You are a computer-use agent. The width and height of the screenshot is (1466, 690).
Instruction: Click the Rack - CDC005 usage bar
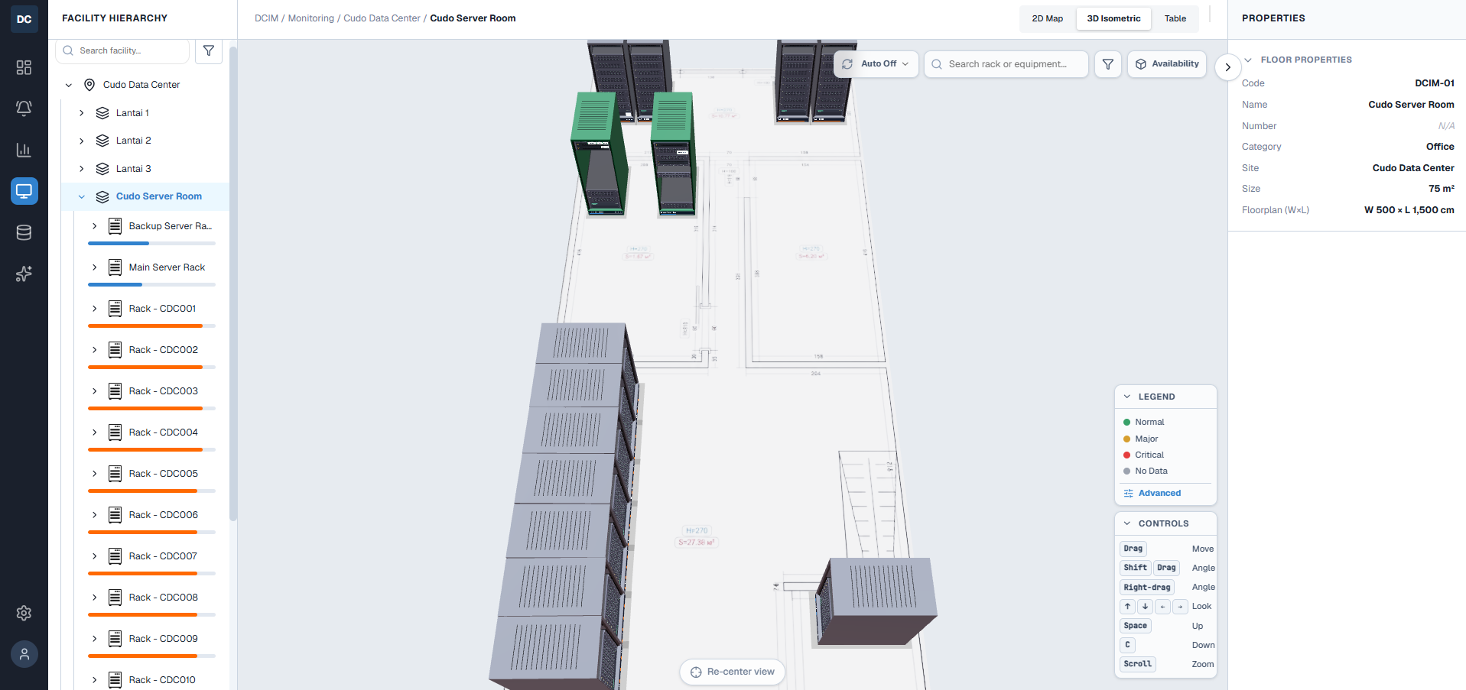tap(151, 491)
